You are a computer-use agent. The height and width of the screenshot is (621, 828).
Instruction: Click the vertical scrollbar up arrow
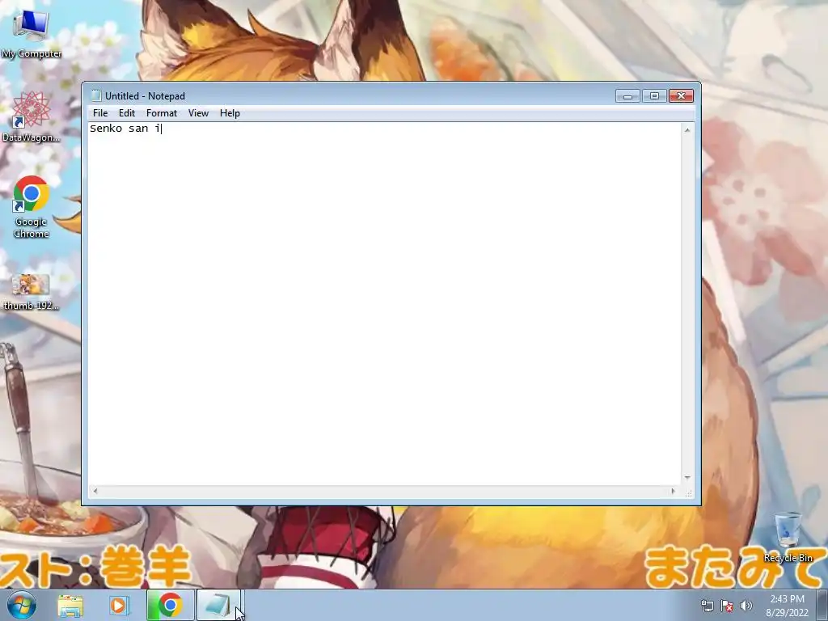[687, 129]
